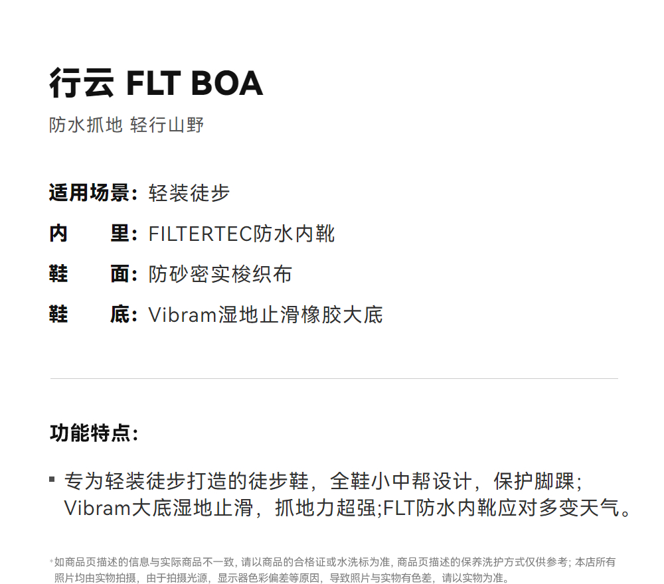Select the "防砂密实梭织布" upper material text

click(x=220, y=274)
